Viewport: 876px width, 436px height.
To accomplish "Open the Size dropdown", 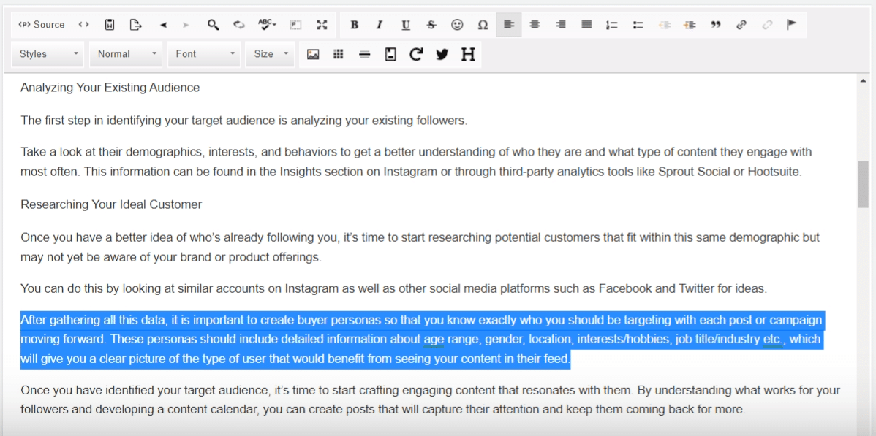I will pyautogui.click(x=271, y=54).
